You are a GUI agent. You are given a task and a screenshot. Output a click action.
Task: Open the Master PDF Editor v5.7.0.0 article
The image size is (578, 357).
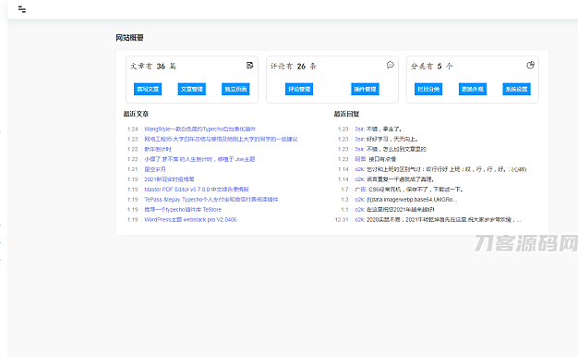[197, 190]
